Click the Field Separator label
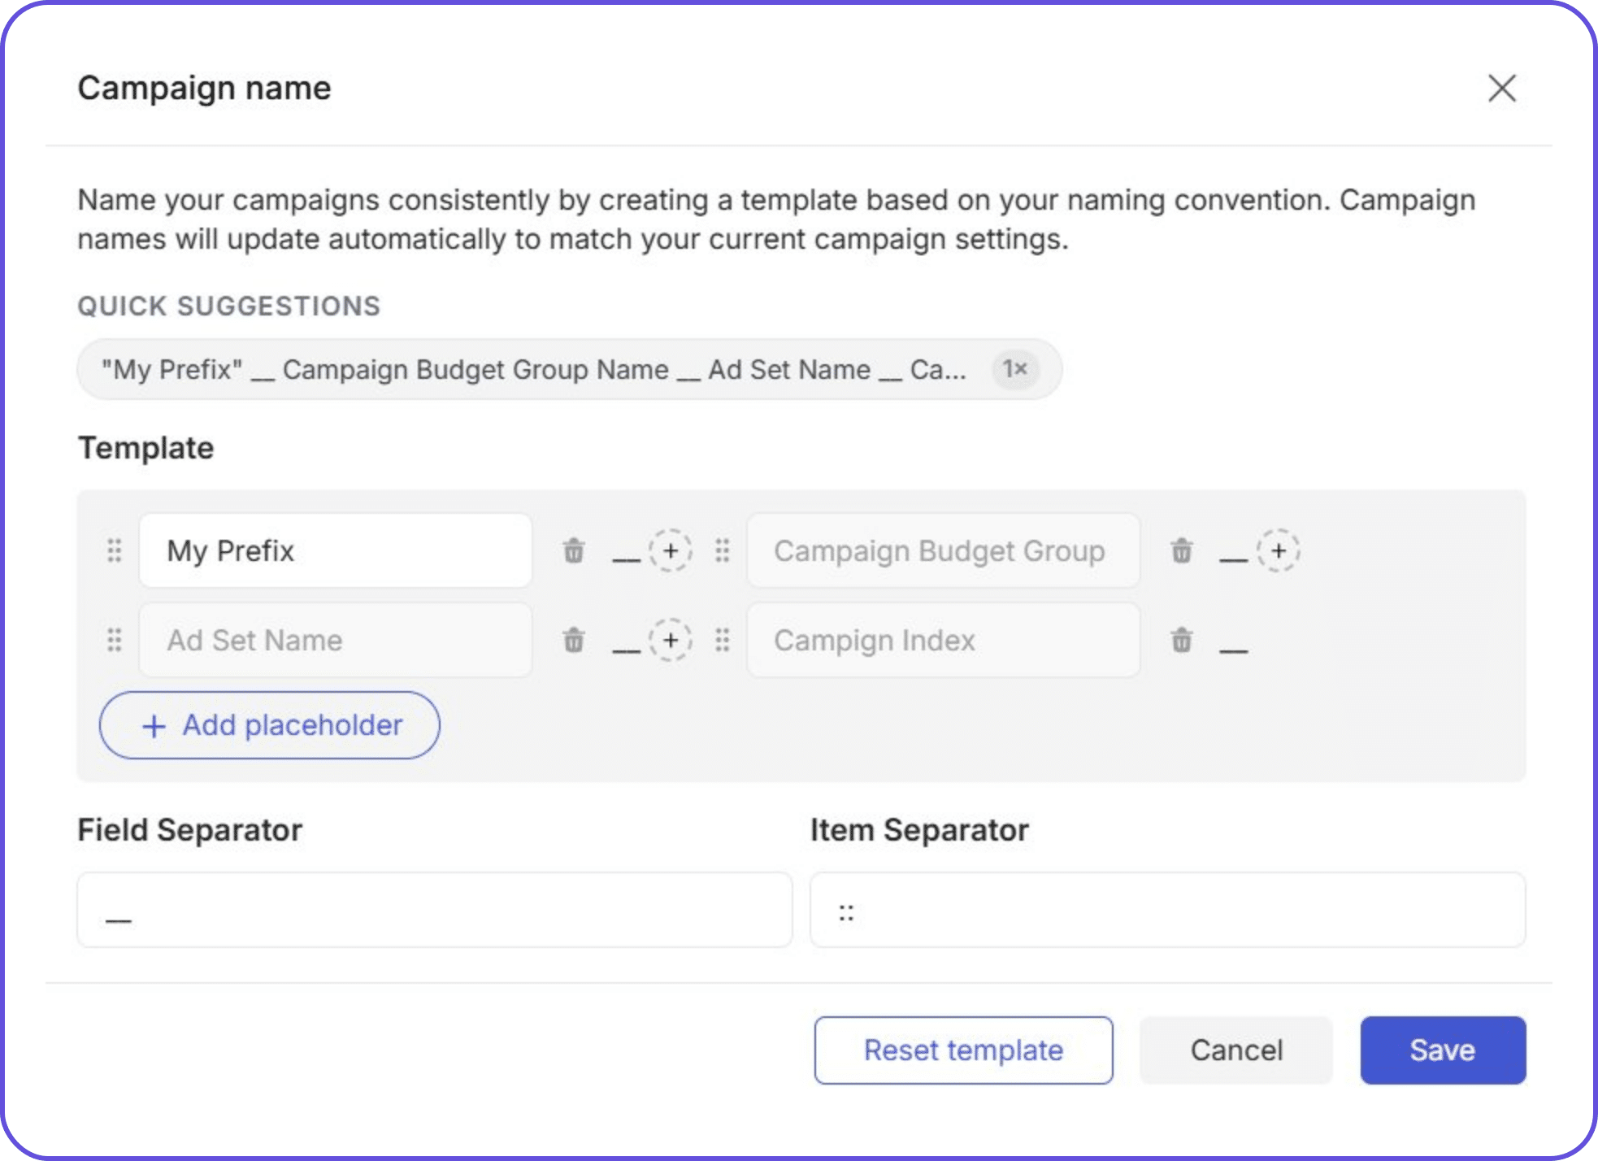 [x=190, y=830]
